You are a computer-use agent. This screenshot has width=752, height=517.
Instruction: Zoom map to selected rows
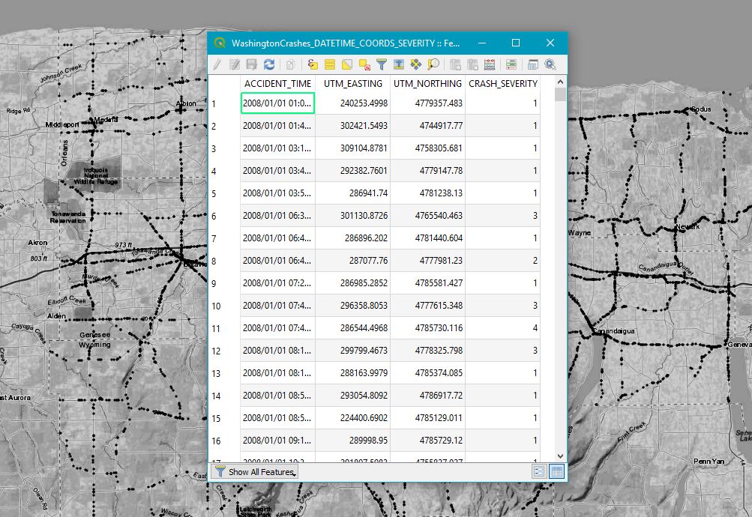coord(433,65)
